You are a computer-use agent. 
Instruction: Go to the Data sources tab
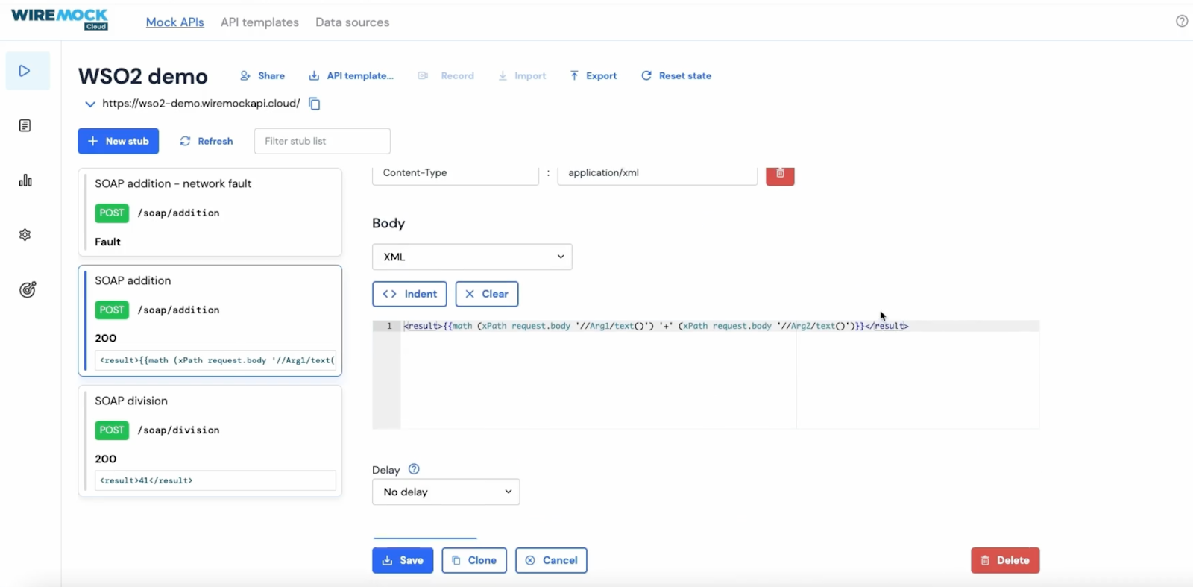[x=352, y=22]
